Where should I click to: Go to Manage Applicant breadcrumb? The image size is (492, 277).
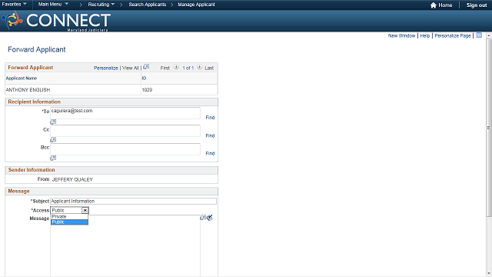pyautogui.click(x=196, y=5)
